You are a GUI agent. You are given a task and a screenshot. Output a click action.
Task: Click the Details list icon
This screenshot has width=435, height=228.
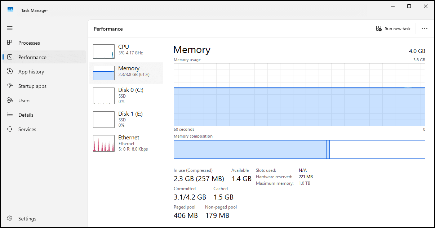10,115
